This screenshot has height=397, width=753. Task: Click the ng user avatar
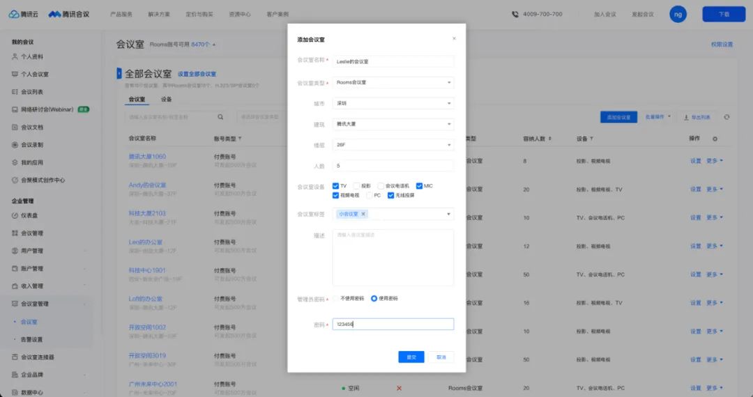tap(678, 15)
